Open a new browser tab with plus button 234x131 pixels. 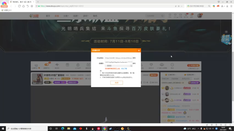[38, 2]
